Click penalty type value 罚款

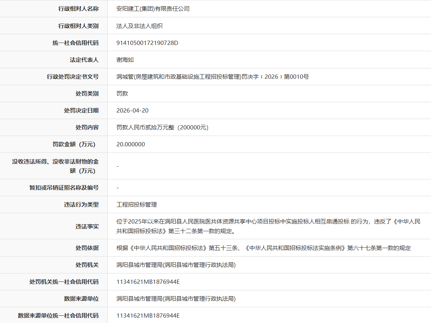click(122, 94)
